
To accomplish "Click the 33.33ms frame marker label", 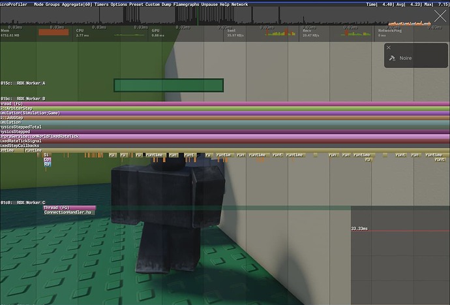I will point(359,229).
